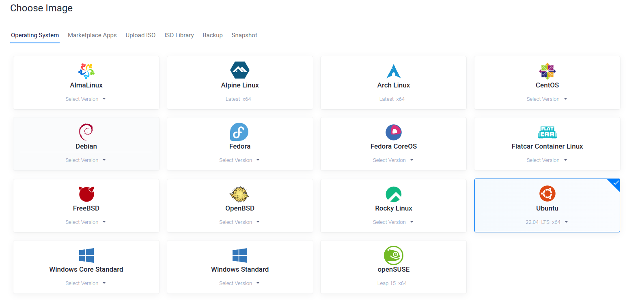The height and width of the screenshot is (300, 627).
Task: Open the Backup tab
Action: click(x=213, y=35)
